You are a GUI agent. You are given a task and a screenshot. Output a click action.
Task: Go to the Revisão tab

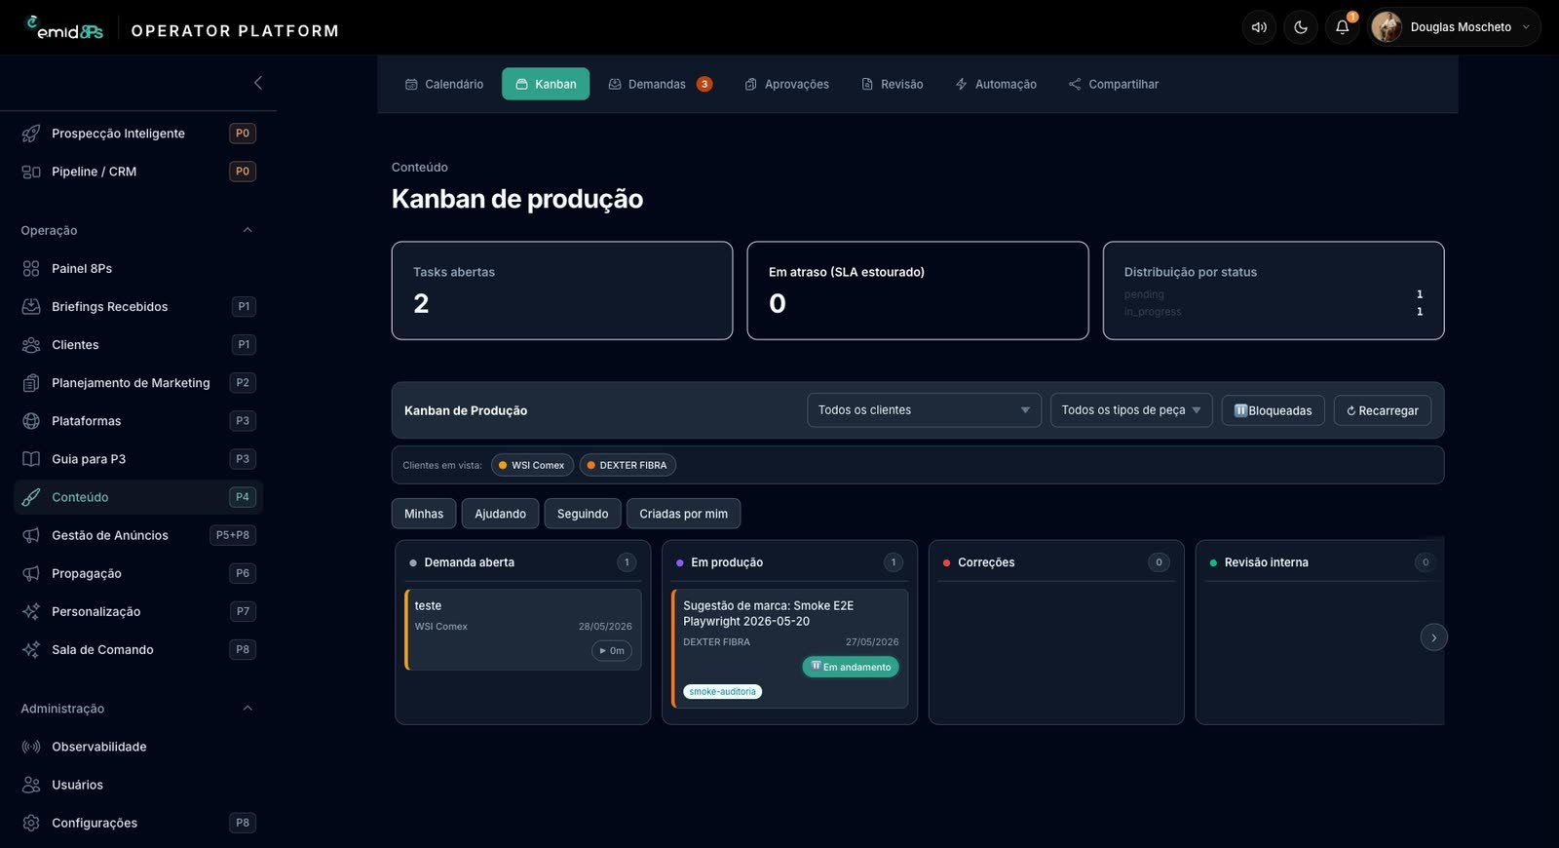(893, 84)
